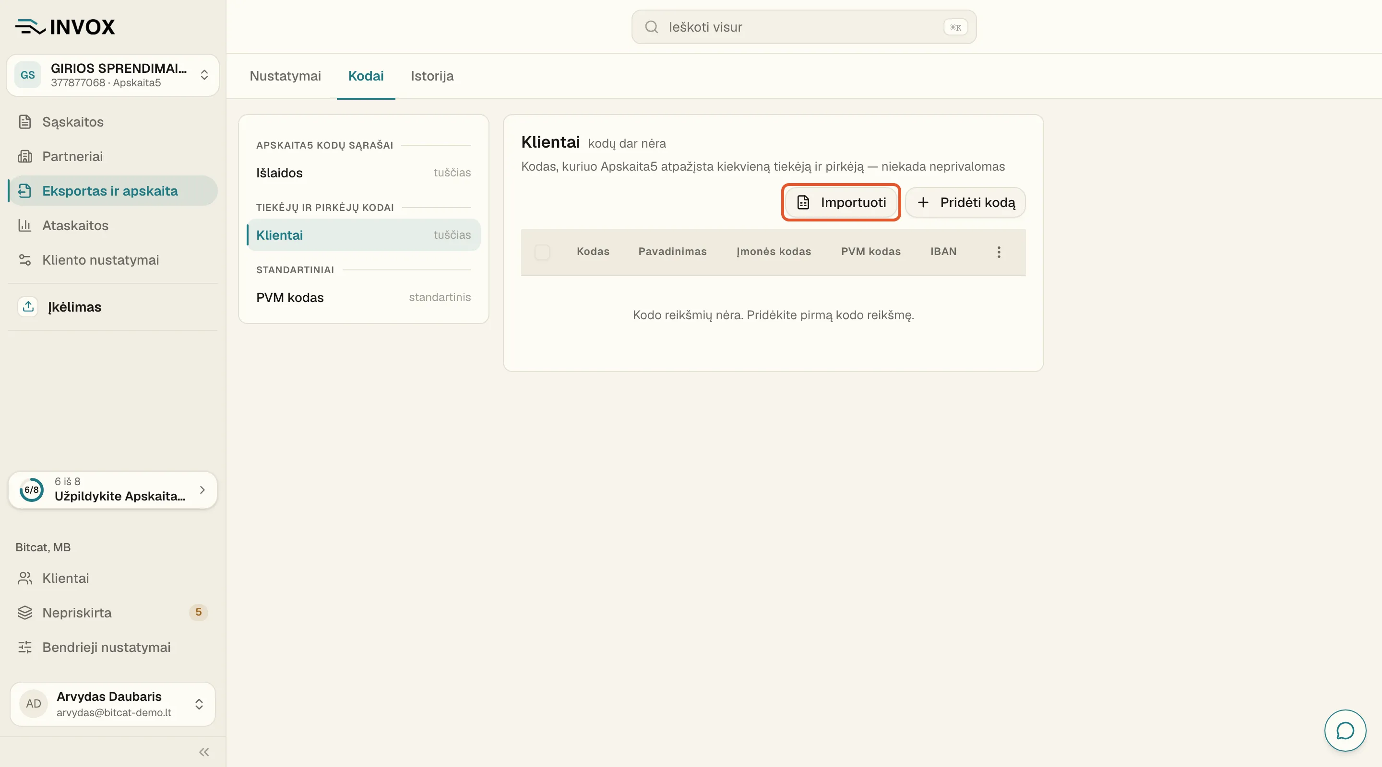Focus the Ieškoti visur search field
Viewport: 1382px width, 767px height.
coord(804,27)
